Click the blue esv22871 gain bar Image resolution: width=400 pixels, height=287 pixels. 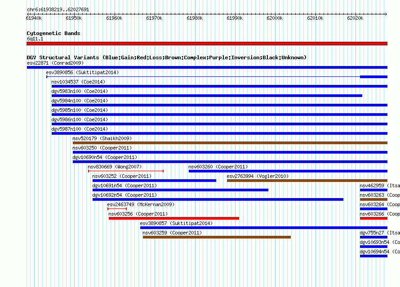point(207,67)
